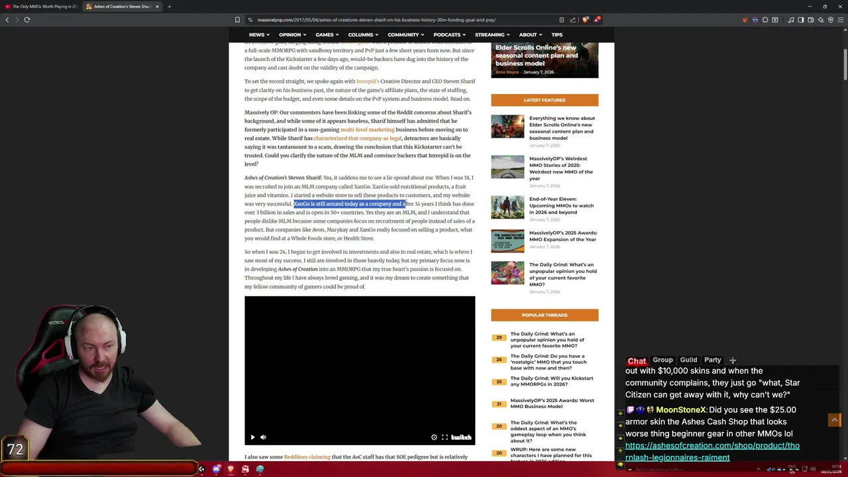The width and height of the screenshot is (848, 477).
Task: Open oddest aspect of gameplay loop thread
Action: tap(548, 431)
